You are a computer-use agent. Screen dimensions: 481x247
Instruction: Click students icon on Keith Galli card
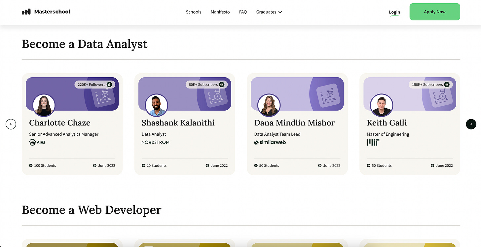pos(369,165)
